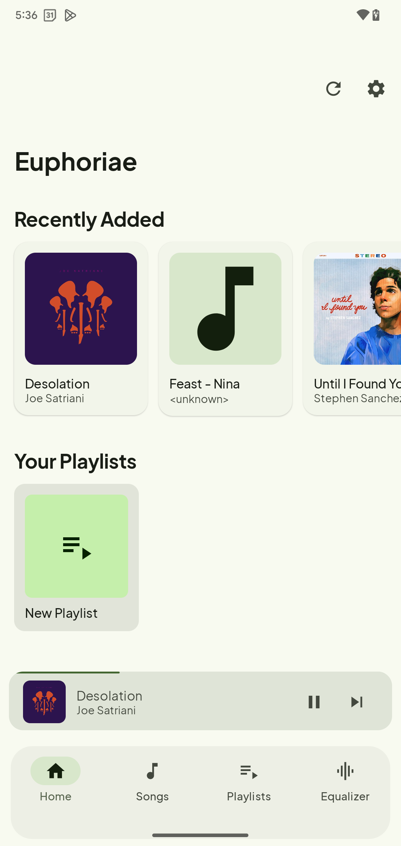Tap the Desolation title in mini player
Image resolution: width=401 pixels, height=846 pixels.
click(x=110, y=696)
